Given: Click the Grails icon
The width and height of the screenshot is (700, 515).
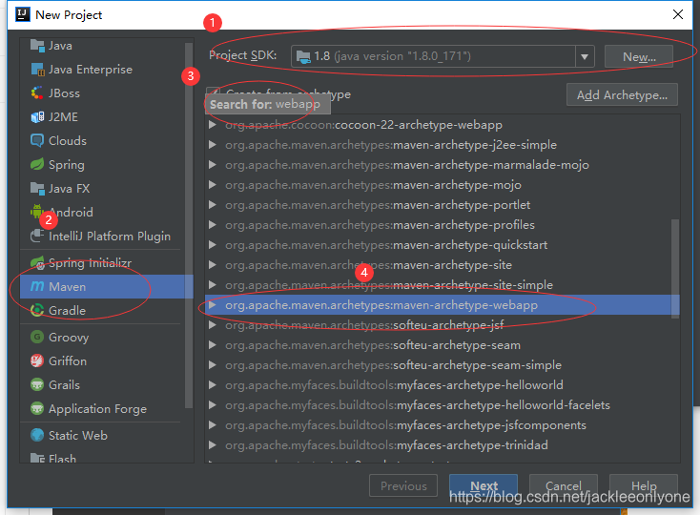Looking at the screenshot, I should [x=37, y=384].
